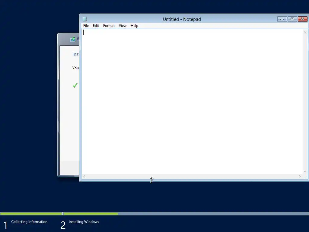Screen dimensions: 309x232
Task: Click the 'Collecting information' step label
Action: pos(29,222)
